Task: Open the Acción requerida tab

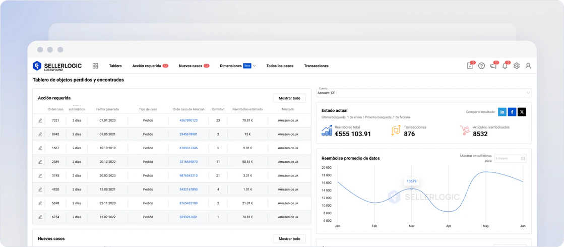Action: 146,66
